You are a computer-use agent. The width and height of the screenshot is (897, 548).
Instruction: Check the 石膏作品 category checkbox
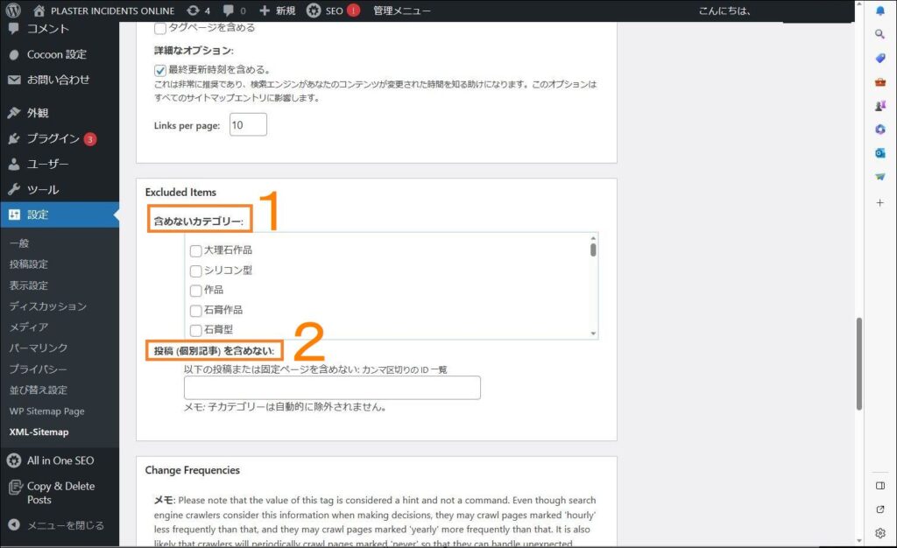[195, 311]
